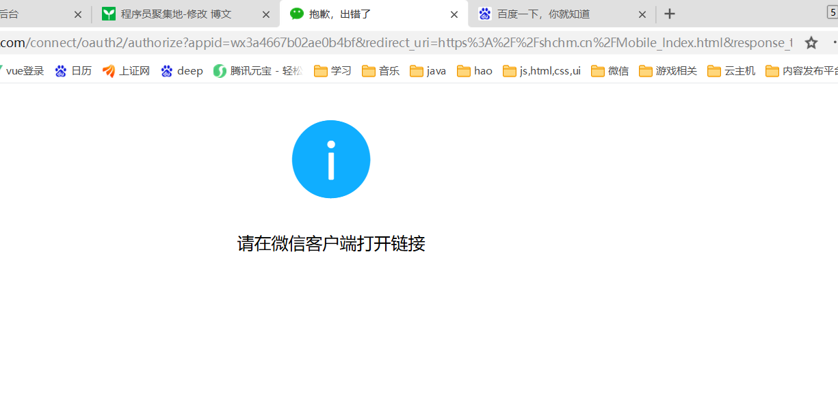Screen dimensions: 838x403
Task: Click the bookmark star icon in address bar
Action: coord(811,43)
